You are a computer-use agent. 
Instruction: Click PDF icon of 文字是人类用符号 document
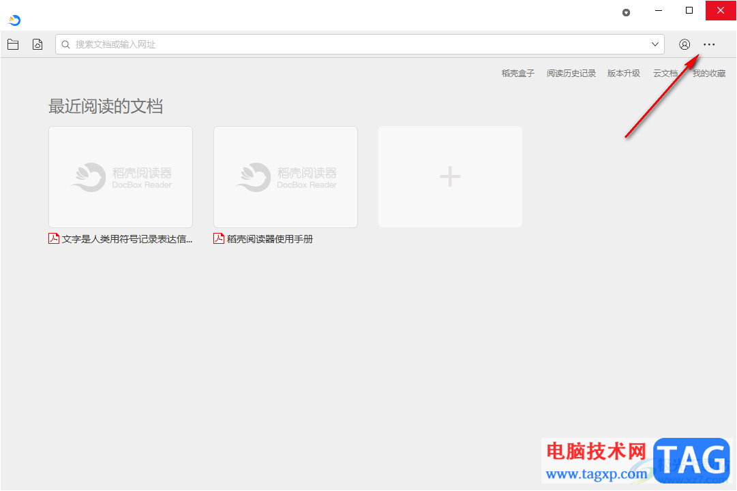tap(54, 238)
